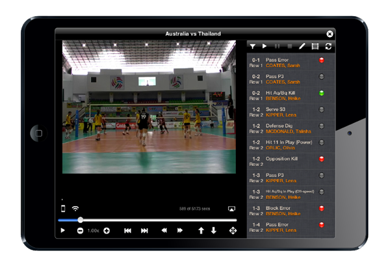Viewport: 390px width, 266px height.
Task: Toggle gray indicator on 1-3 Pass P3
Action: coord(322,175)
